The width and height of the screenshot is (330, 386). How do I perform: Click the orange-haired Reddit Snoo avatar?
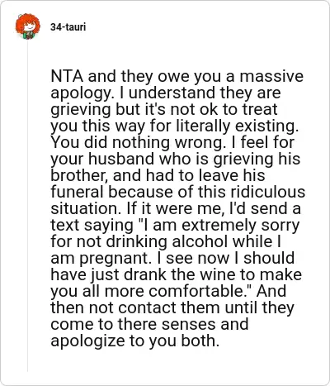tap(27, 26)
